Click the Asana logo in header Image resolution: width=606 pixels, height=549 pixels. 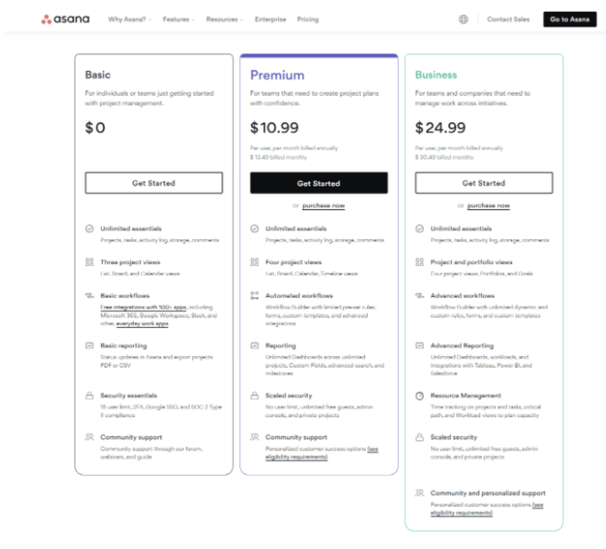(66, 19)
